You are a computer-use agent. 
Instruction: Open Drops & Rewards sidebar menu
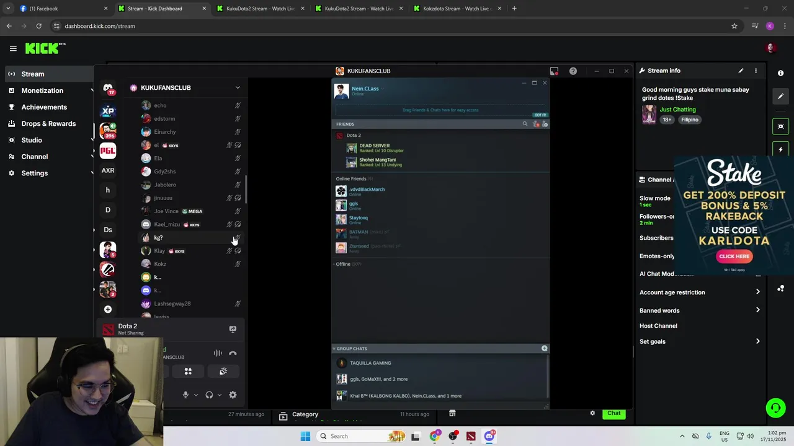coord(48,123)
